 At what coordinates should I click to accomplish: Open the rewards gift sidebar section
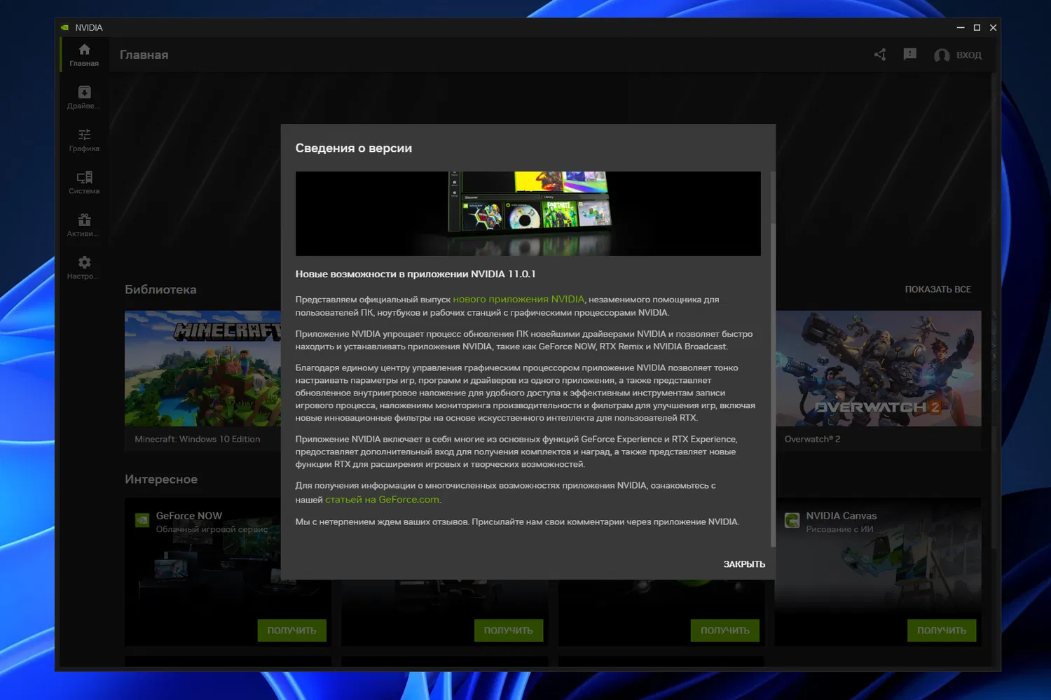(84, 225)
